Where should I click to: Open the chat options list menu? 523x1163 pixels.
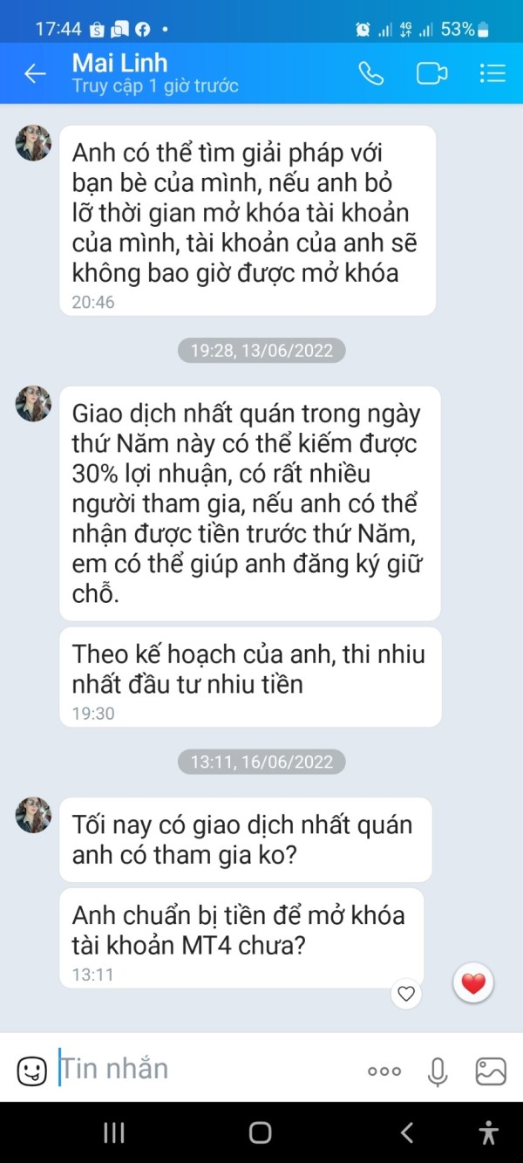(x=492, y=73)
